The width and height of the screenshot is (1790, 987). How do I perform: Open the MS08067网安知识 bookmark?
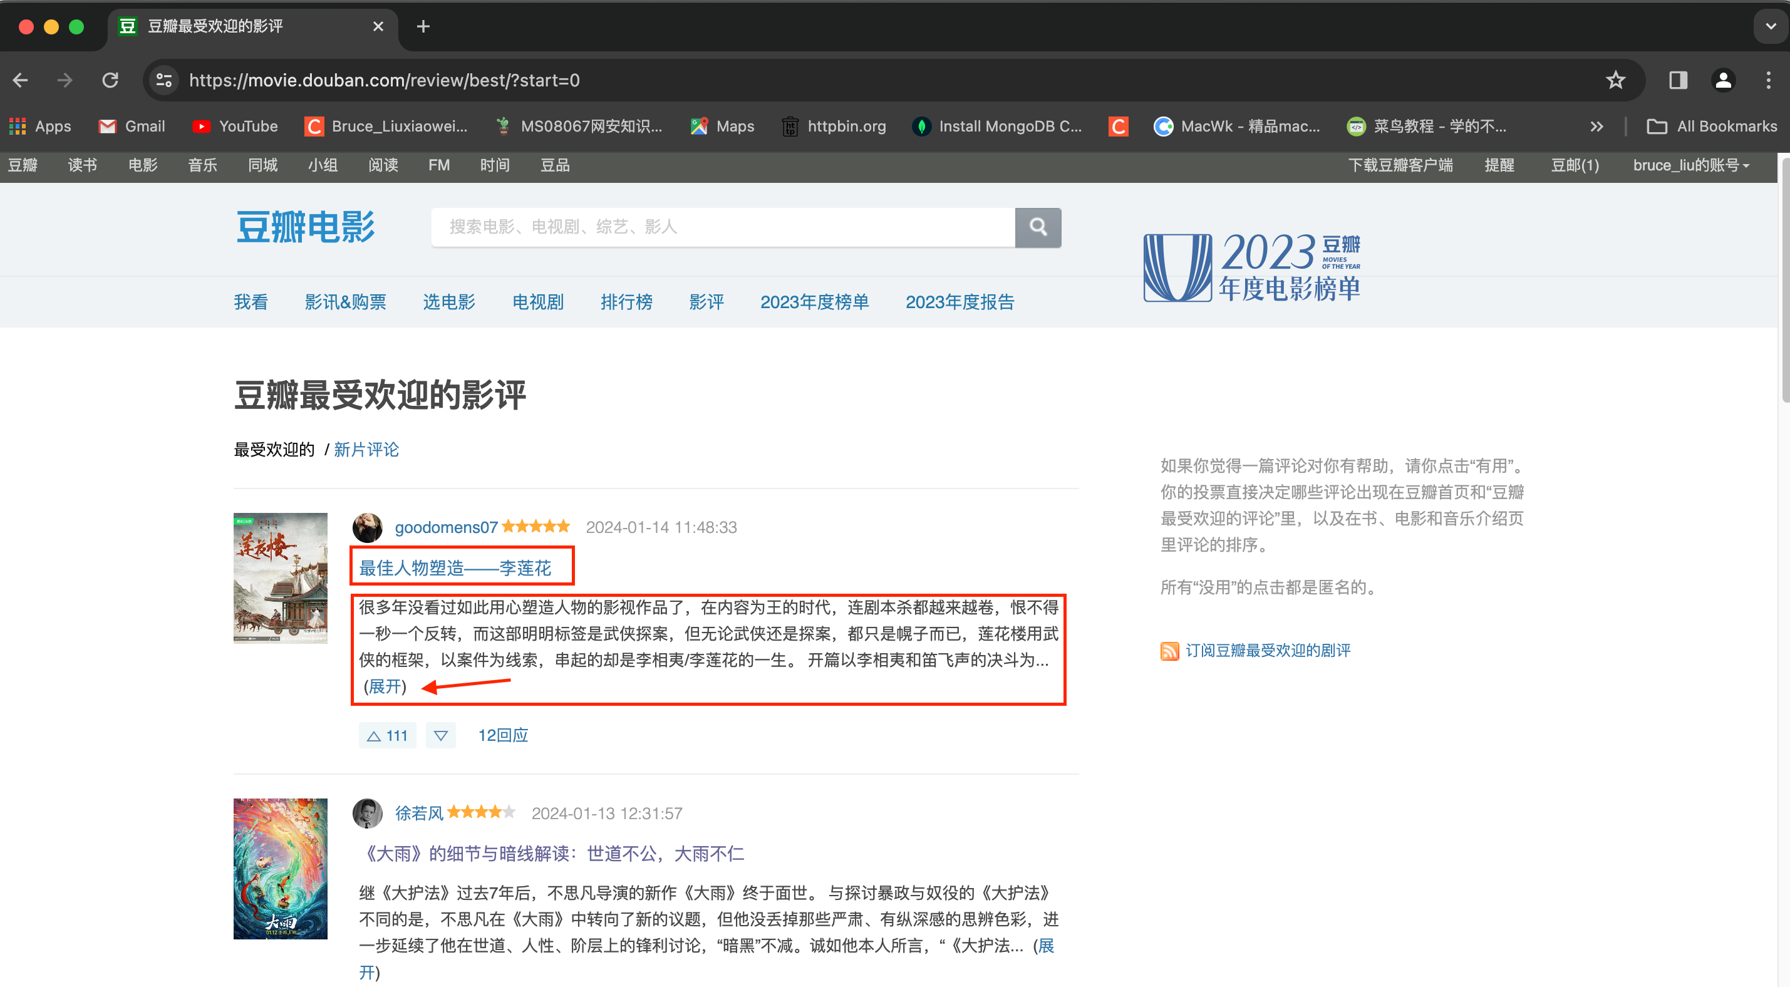(579, 127)
